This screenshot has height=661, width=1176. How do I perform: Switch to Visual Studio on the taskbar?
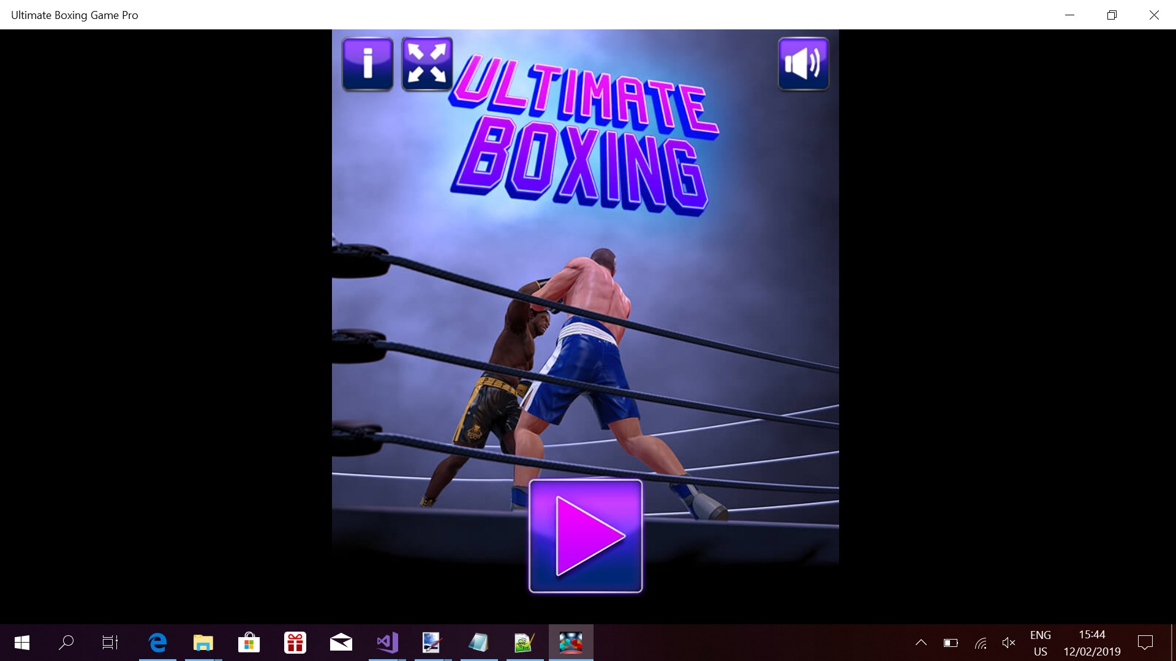click(x=387, y=643)
